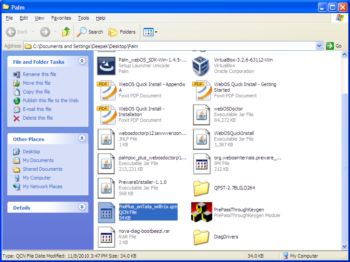Click Move this file
Viewport: 350px width, 262px height.
(x=37, y=83)
